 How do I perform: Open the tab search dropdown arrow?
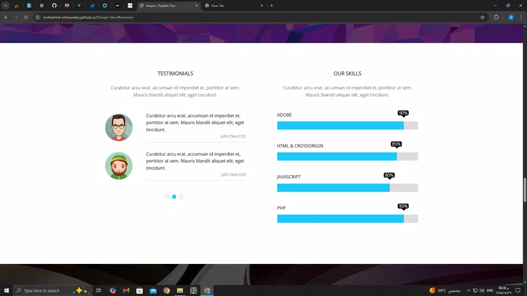[5, 5]
